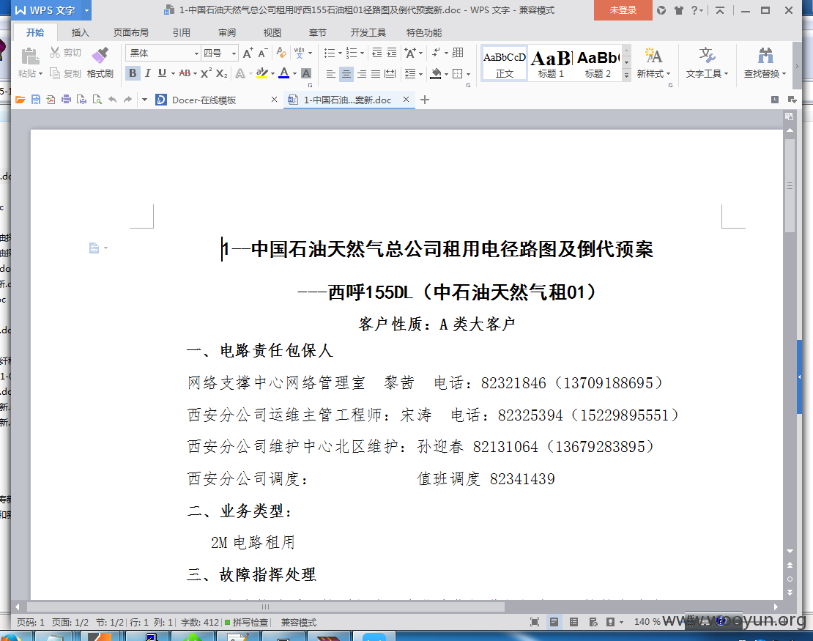Toggle Italic formatting
The image size is (813, 641).
click(x=148, y=73)
